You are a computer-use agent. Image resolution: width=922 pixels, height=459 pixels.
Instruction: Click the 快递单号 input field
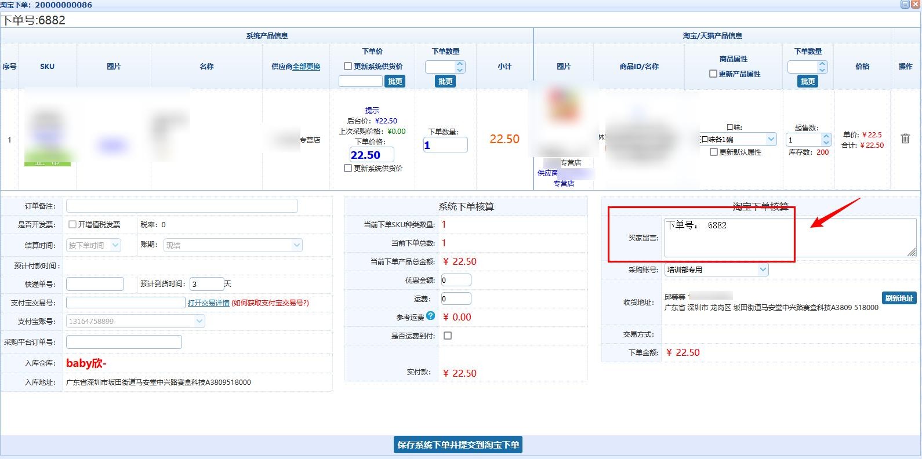click(95, 284)
